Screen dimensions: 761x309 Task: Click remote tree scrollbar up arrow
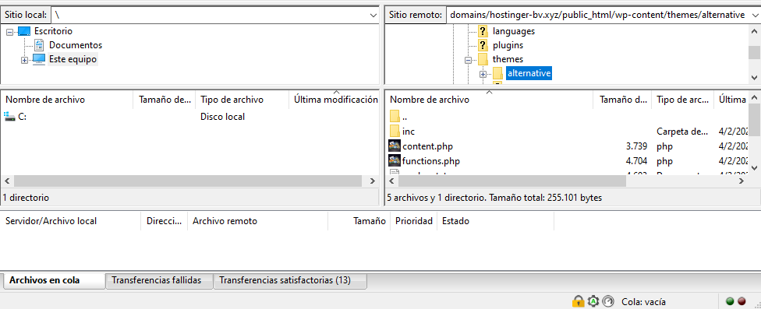click(x=754, y=30)
